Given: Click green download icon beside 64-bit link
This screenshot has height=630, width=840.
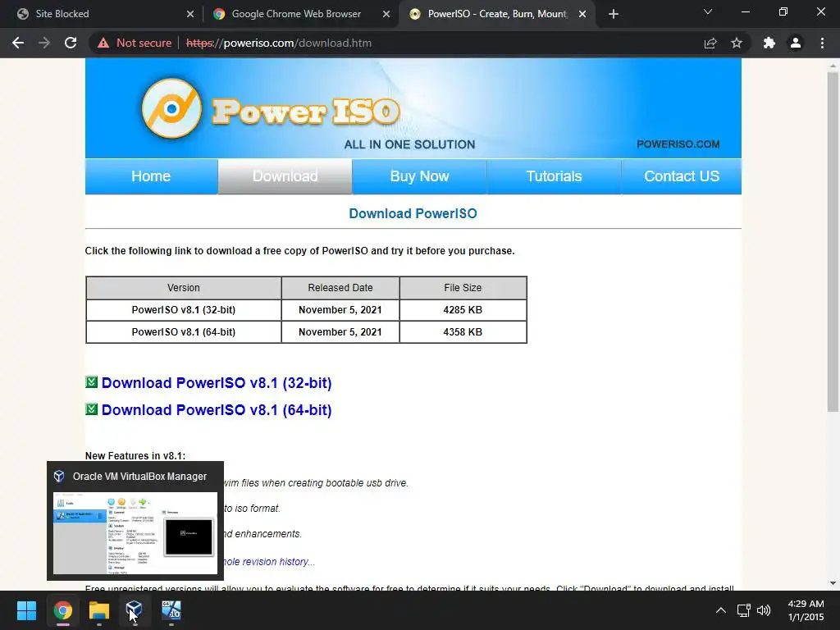Looking at the screenshot, I should [92, 409].
